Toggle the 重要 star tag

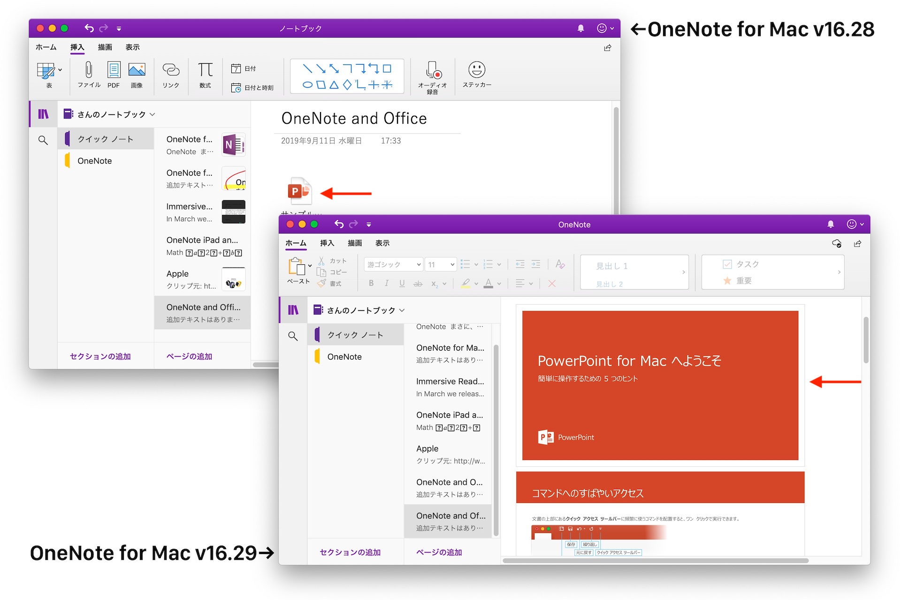727,281
